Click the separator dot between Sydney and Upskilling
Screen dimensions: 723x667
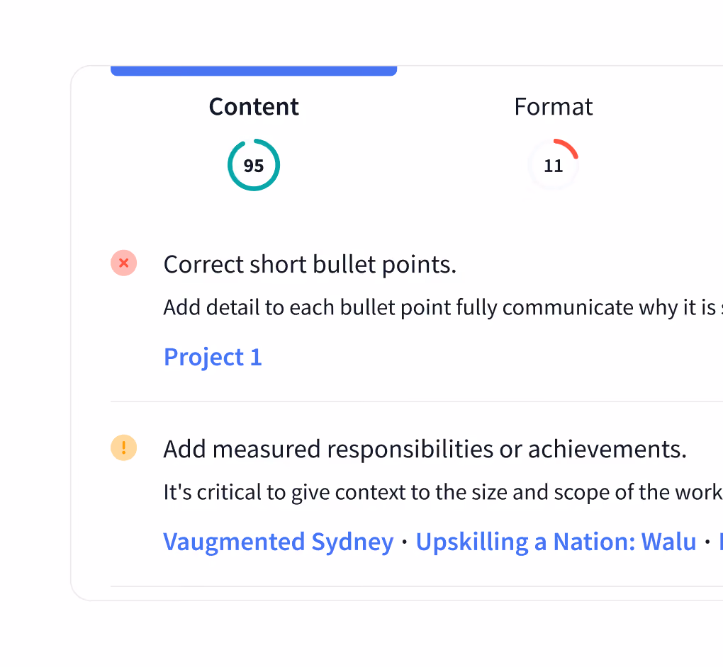click(x=404, y=542)
